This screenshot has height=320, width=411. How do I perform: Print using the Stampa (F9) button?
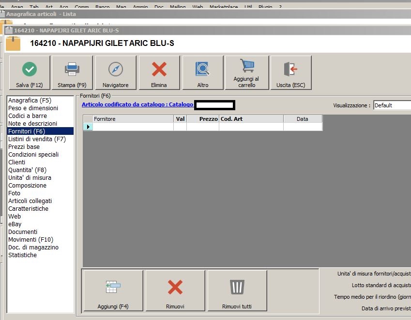point(72,73)
